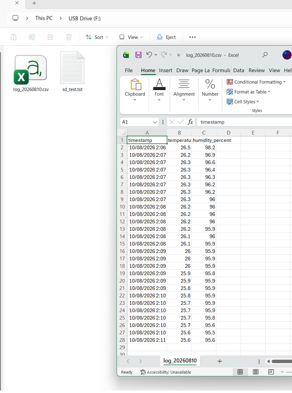Click the Eject button in File Explorer
This screenshot has height=393, width=292.
pos(166,37)
